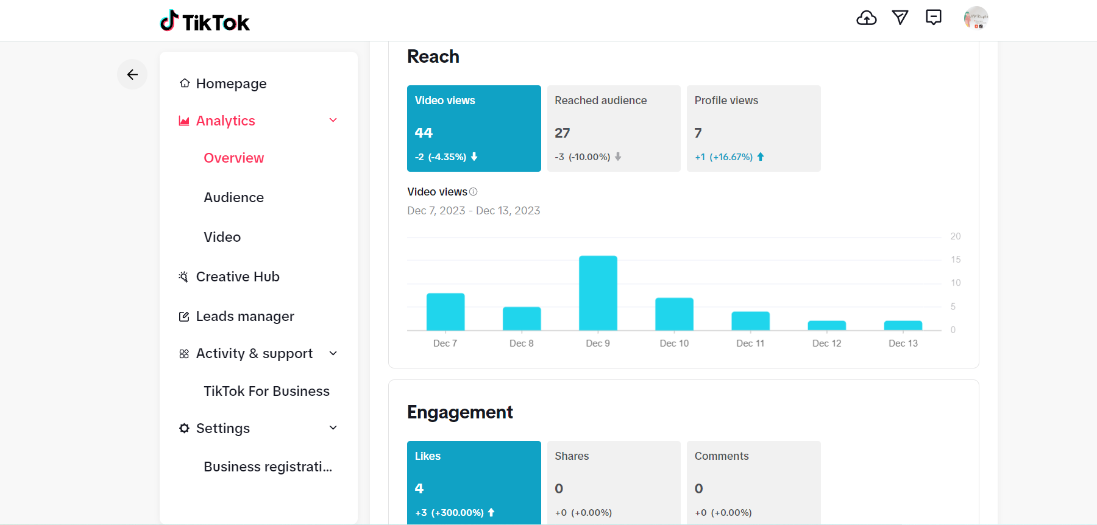This screenshot has width=1097, height=525.
Task: Select the Likes engagement card
Action: (x=474, y=482)
